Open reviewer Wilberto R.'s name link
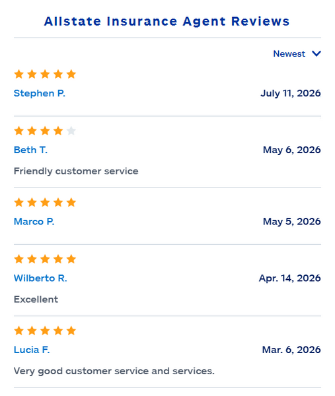Viewport: 335px width, 396px height. [40, 278]
